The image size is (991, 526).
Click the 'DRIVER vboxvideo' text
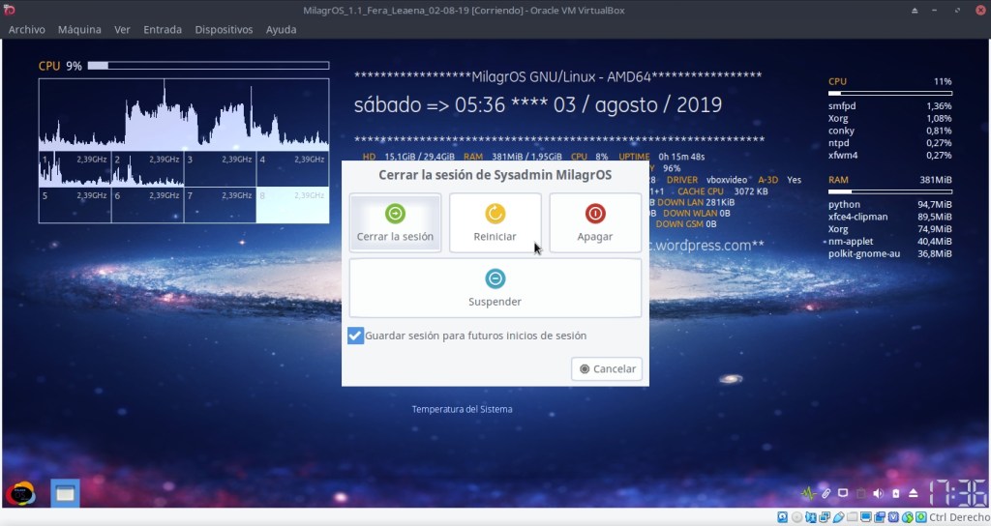pos(706,180)
